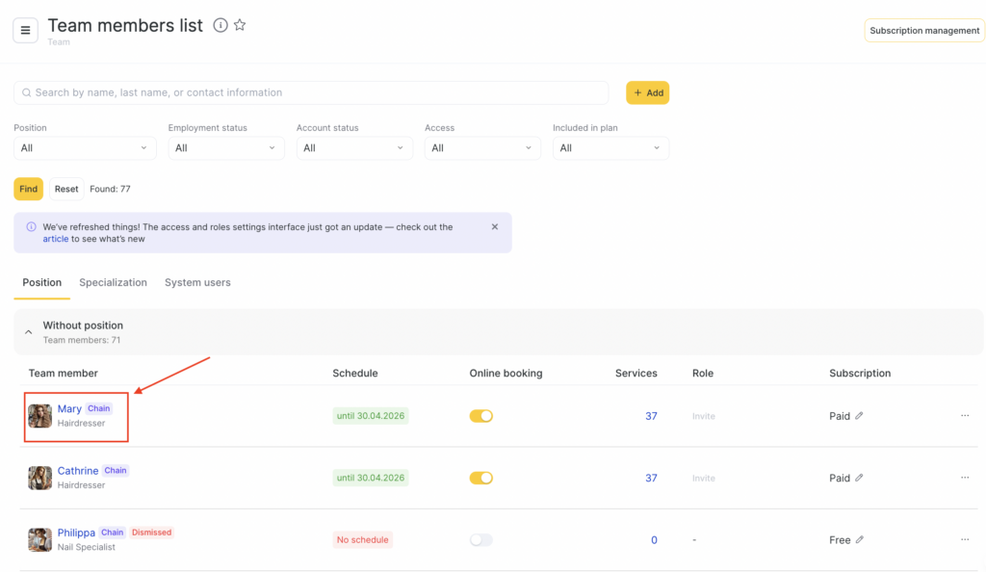
Task: Open more options for Mary's row
Action: [x=964, y=416]
